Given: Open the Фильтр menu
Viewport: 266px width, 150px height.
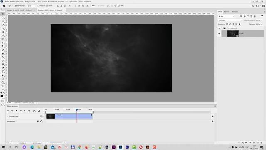Looking at the screenshot, I should click(x=61, y=2).
